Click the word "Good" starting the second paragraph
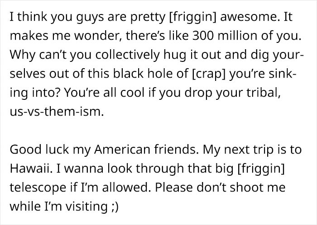The height and width of the screenshot is (225, 317). click(x=25, y=150)
